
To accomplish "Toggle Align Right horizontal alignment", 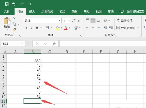I will click(x=98, y=28).
